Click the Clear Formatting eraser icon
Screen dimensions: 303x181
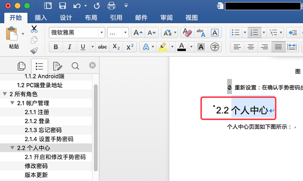pos(187,33)
